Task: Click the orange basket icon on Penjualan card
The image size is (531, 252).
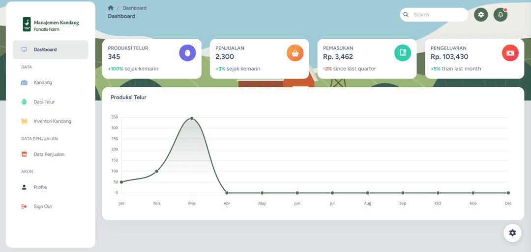Action: tap(295, 52)
